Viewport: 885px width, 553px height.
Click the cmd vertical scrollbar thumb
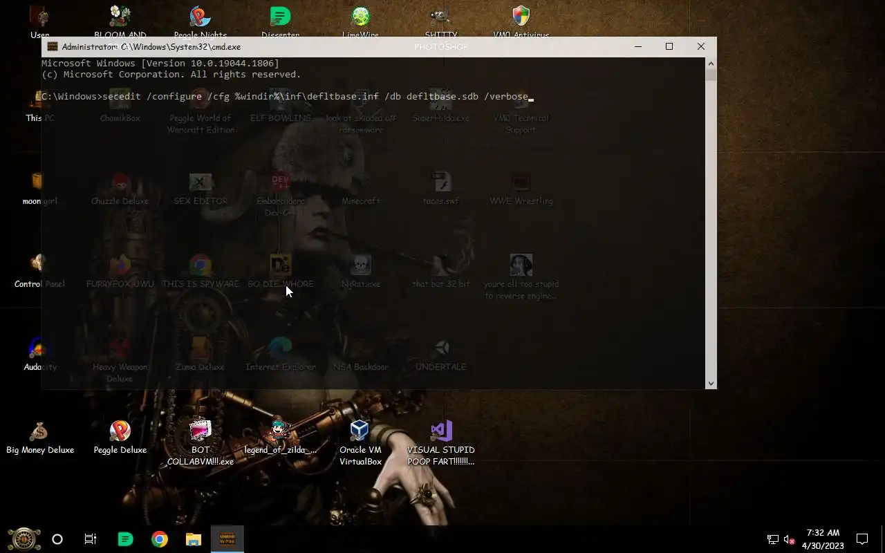[x=711, y=76]
